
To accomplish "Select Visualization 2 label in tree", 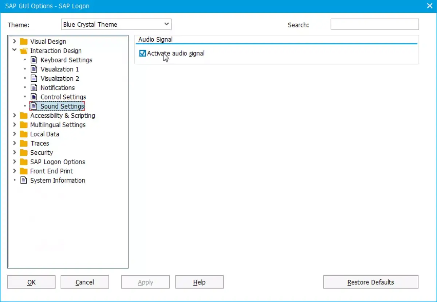I will [x=60, y=78].
